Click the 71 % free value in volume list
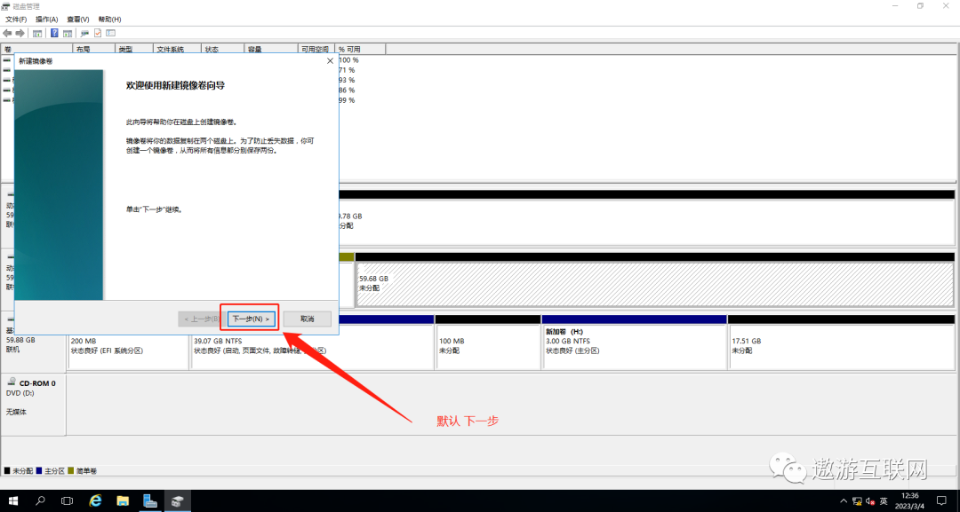960x512 pixels. 348,70
